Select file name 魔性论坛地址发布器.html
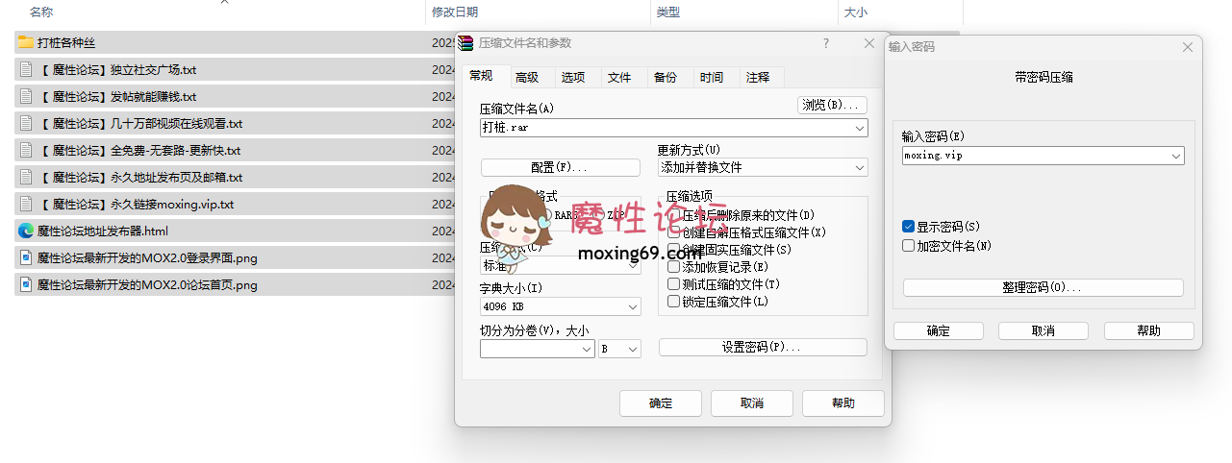The height and width of the screenshot is (463, 1232). point(103,231)
